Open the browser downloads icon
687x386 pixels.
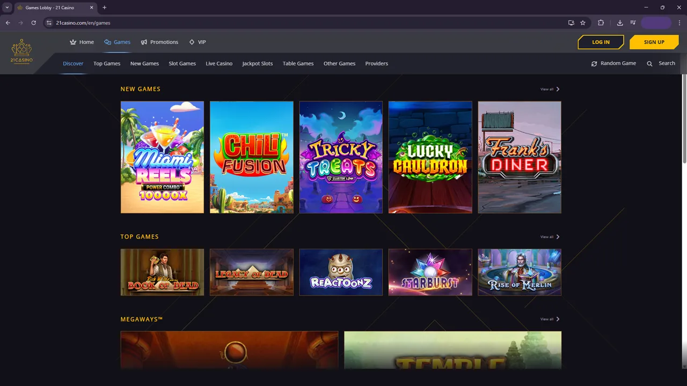(x=620, y=23)
